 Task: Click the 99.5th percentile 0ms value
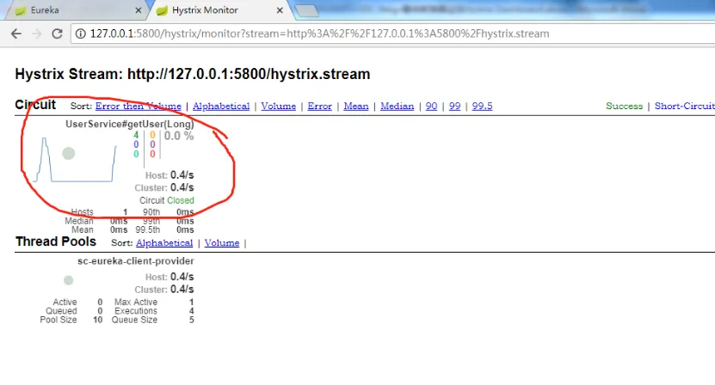coord(185,230)
